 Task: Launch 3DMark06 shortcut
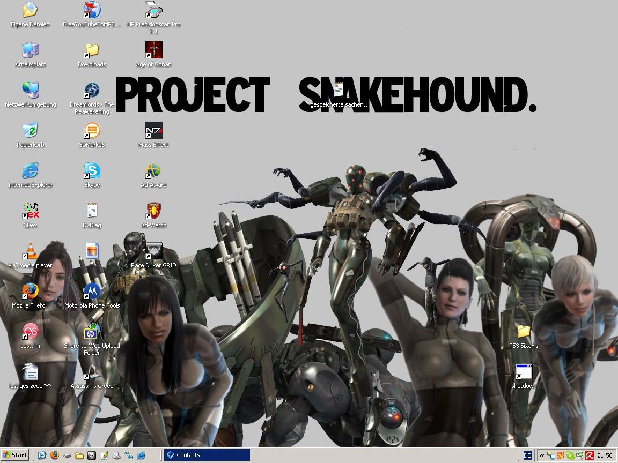92,136
